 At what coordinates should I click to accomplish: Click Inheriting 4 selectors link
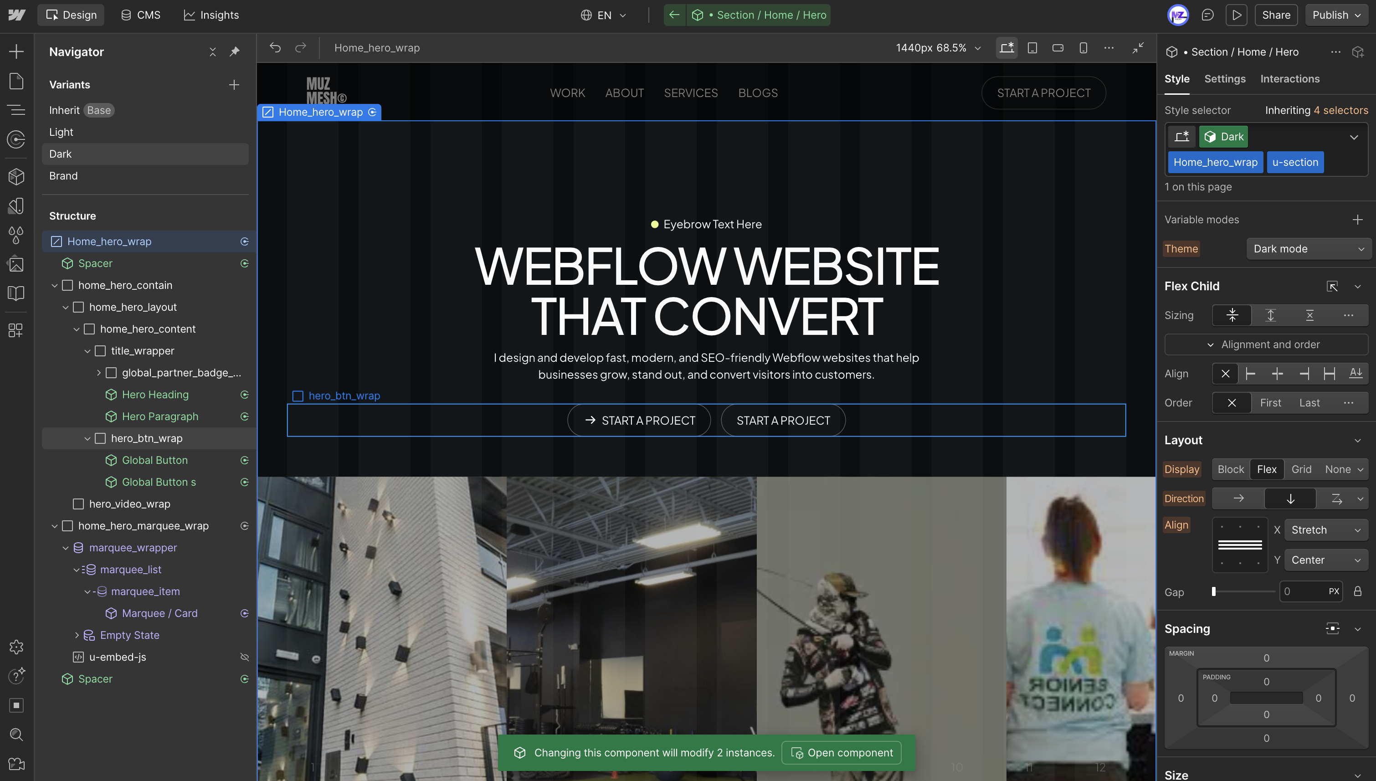pyautogui.click(x=1316, y=110)
